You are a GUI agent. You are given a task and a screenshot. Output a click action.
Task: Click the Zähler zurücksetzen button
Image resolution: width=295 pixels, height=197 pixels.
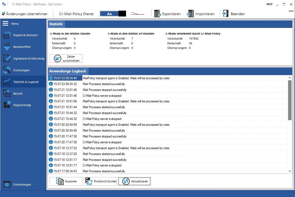click(x=66, y=58)
